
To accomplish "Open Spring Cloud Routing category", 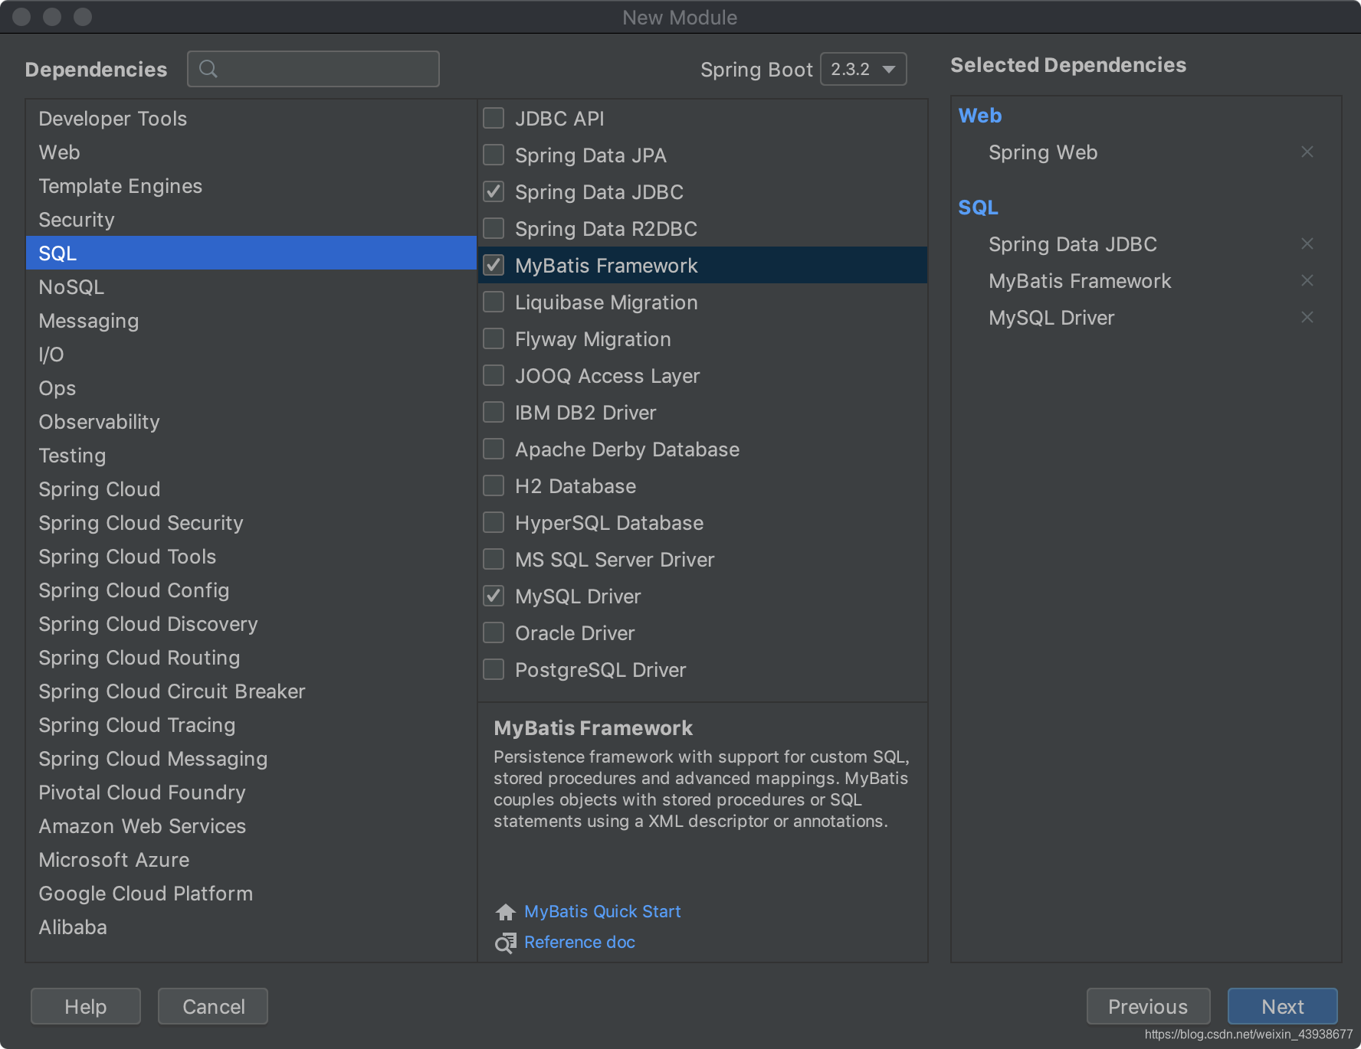I will (251, 658).
